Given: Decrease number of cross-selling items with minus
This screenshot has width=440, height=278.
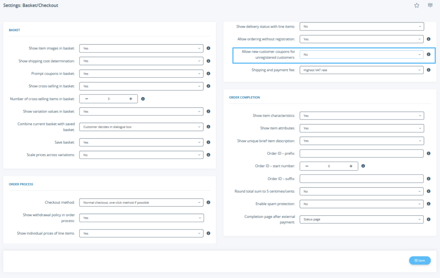Looking at the screenshot, I should 86,99.
